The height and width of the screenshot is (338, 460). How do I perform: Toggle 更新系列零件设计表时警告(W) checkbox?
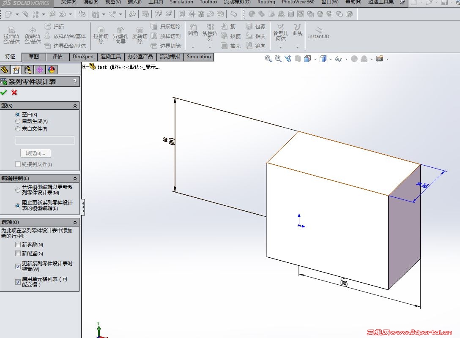click(x=18, y=266)
